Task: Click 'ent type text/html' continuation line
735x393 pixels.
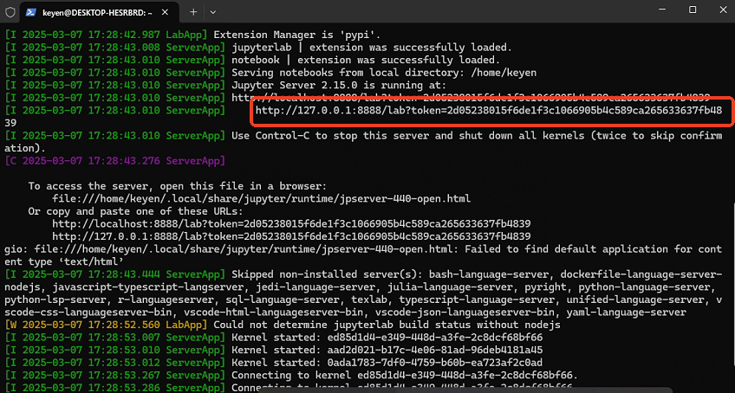Action: tap(64, 261)
